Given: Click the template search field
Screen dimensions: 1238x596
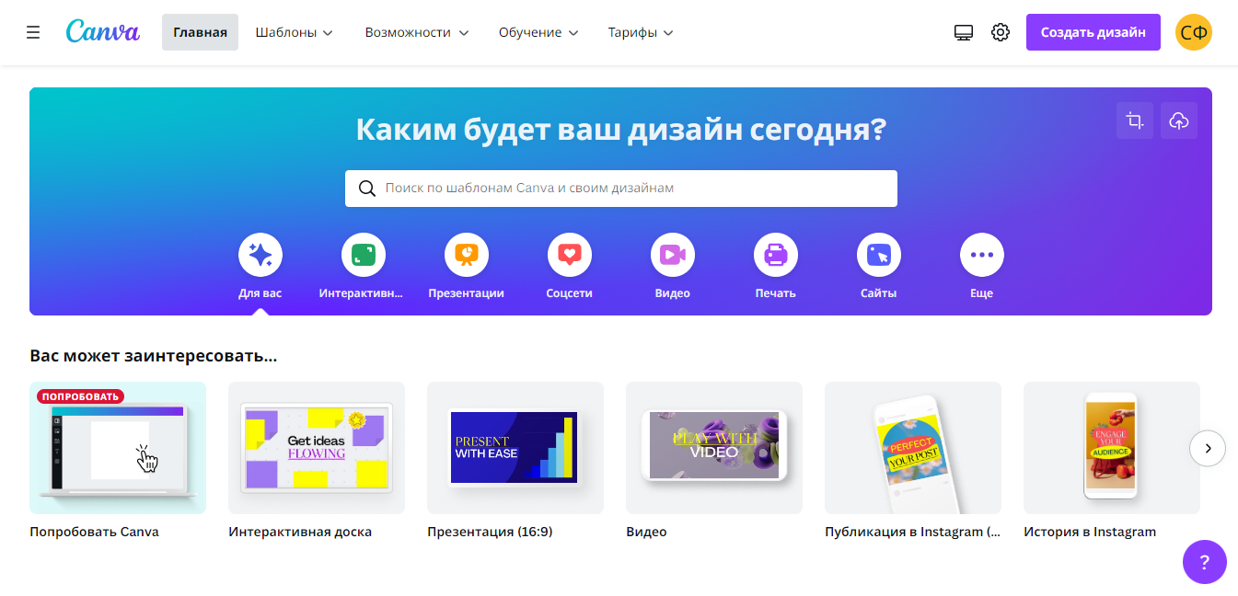Looking at the screenshot, I should (621, 189).
